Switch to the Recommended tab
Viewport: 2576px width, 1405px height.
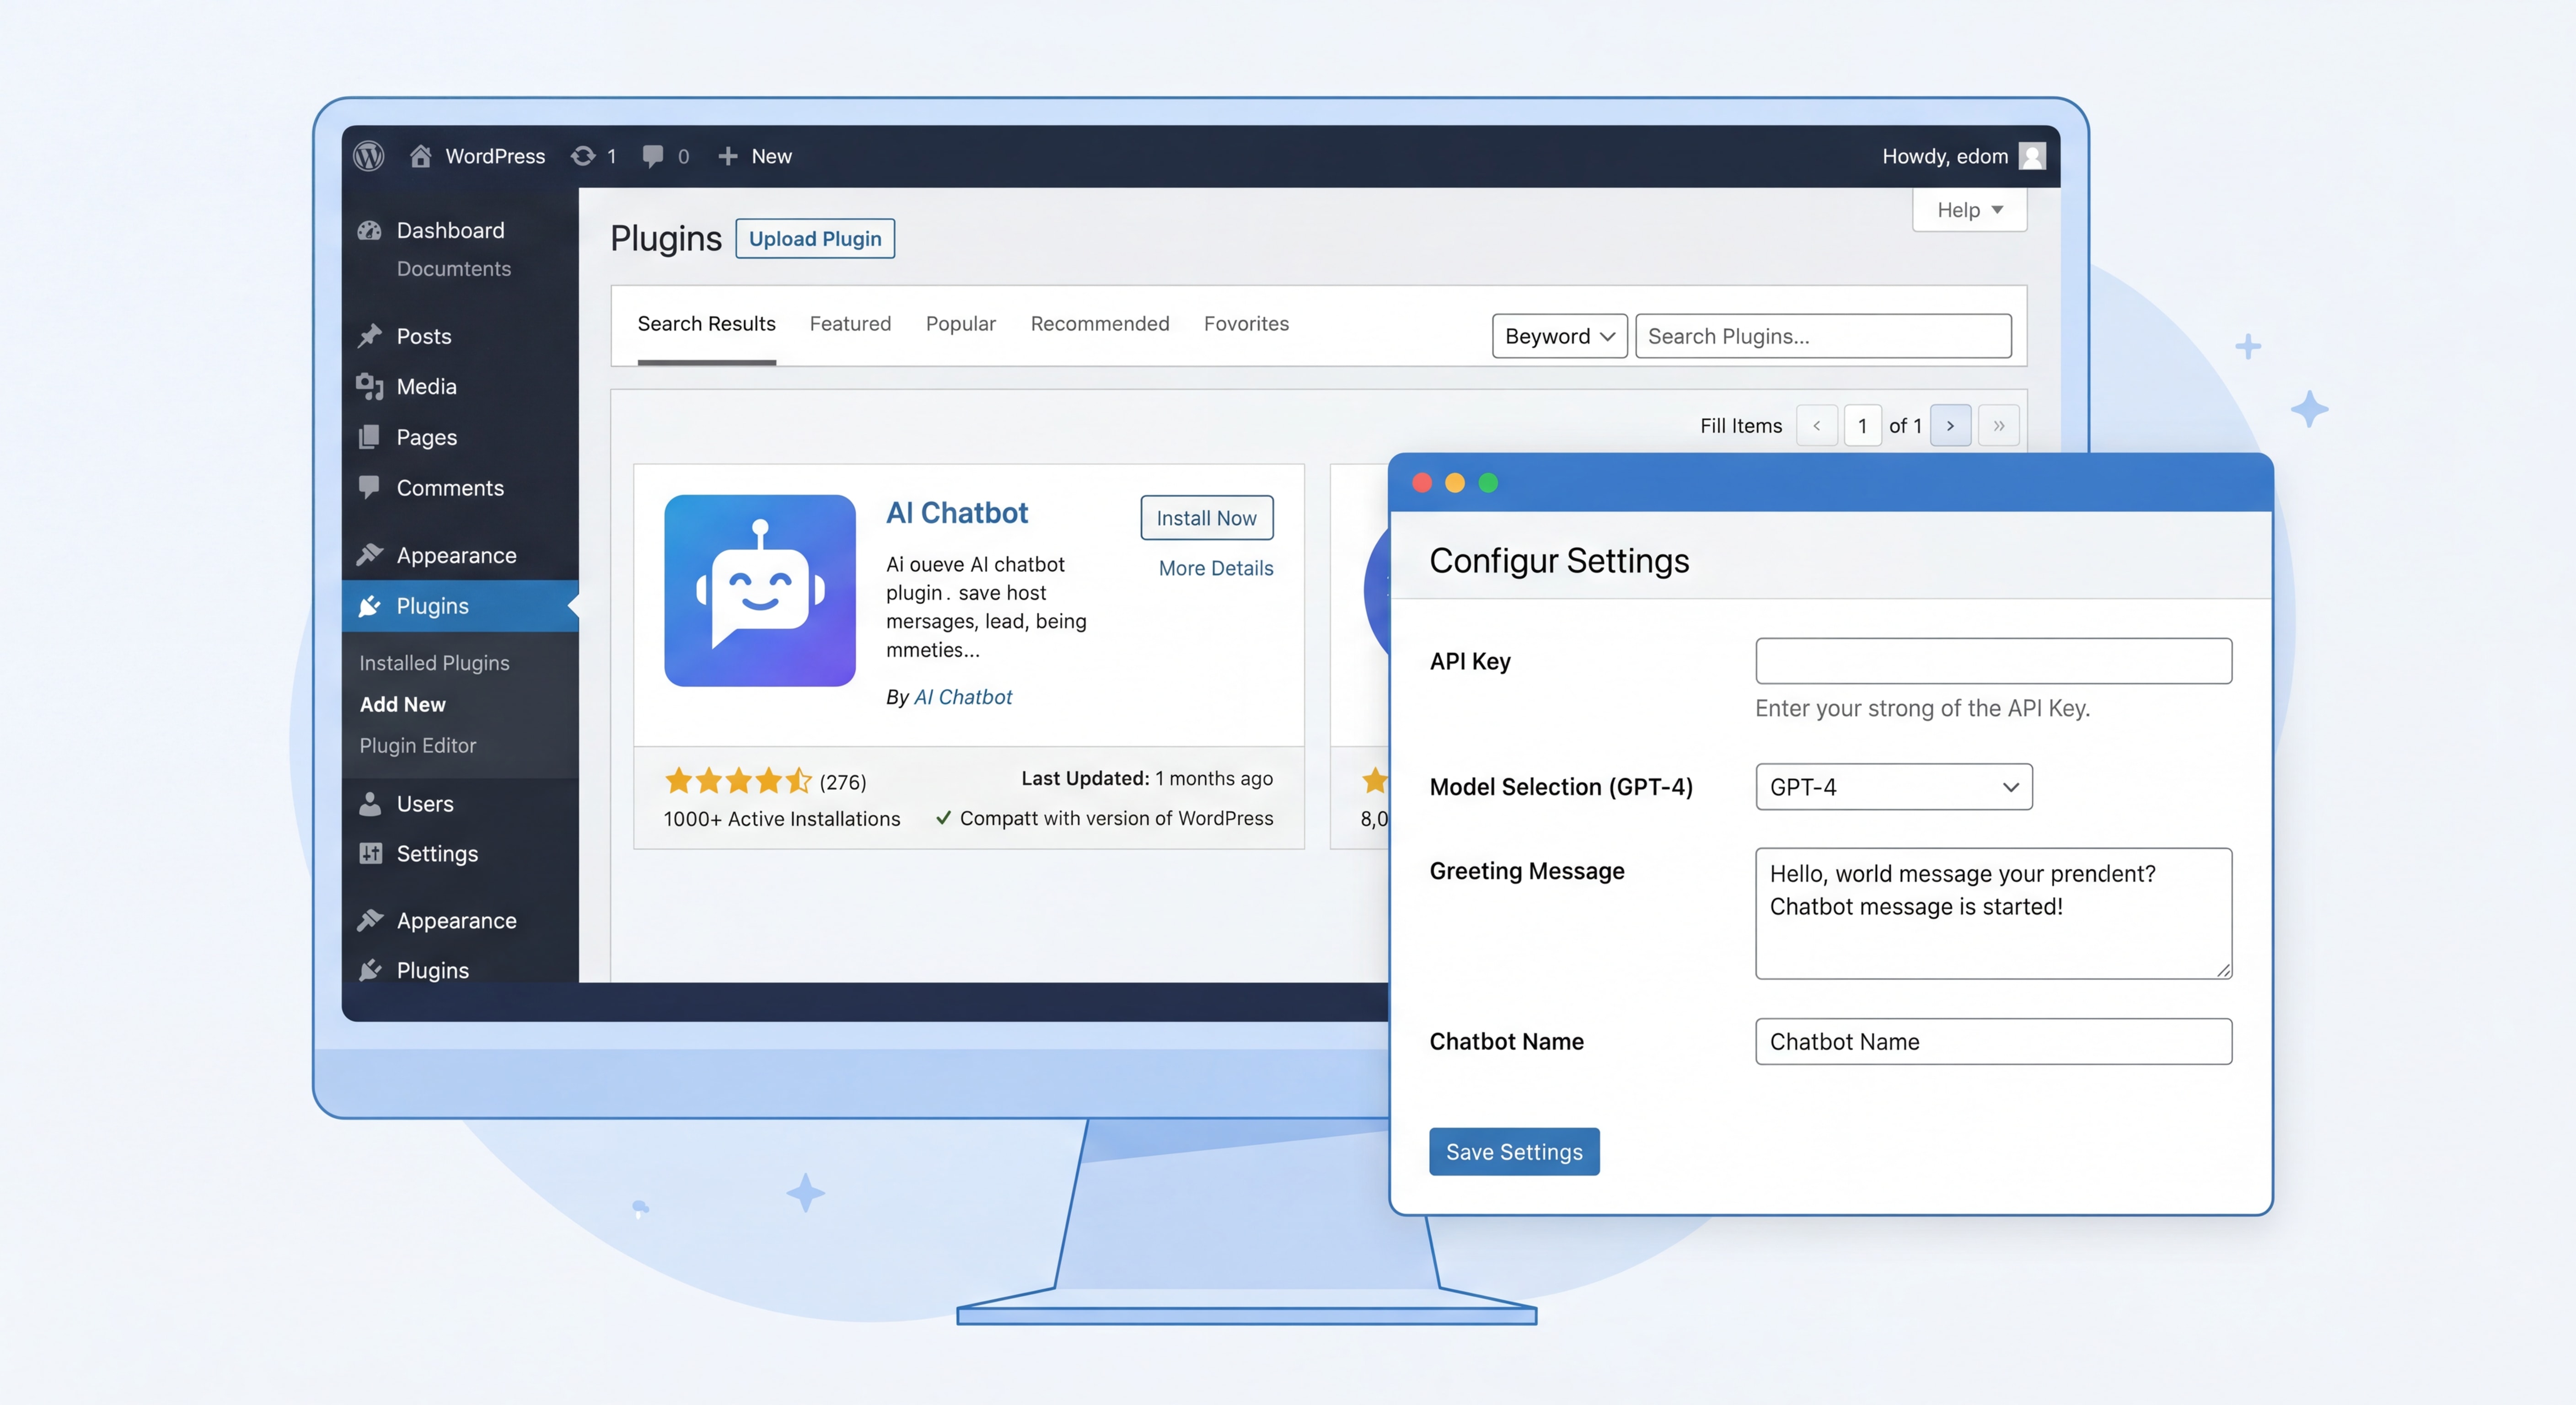pos(1099,324)
